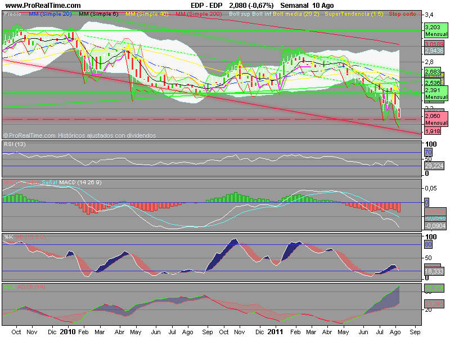Select the MM (Simple 20) legend entry
This screenshot has width=450, height=337.
click(x=50, y=13)
